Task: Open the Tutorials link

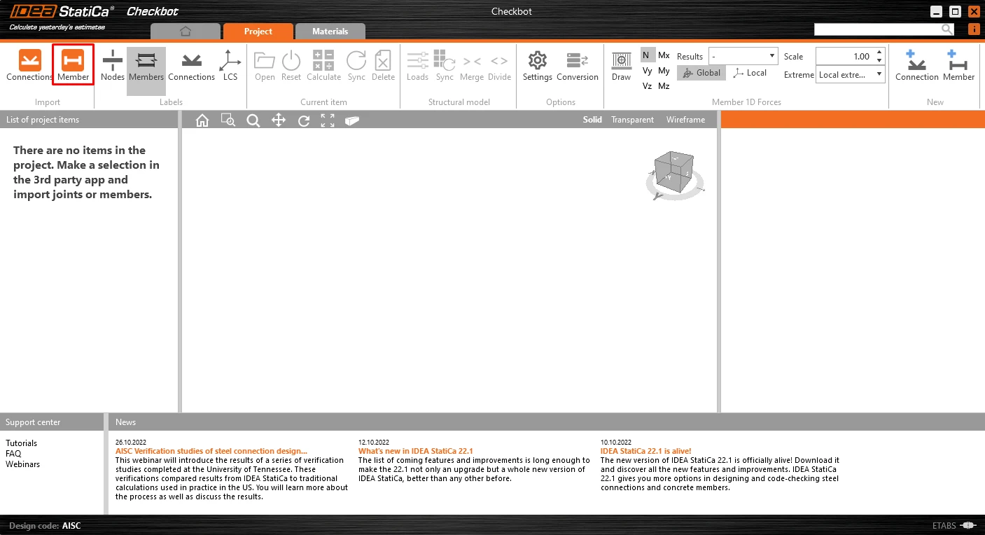Action: (22, 443)
